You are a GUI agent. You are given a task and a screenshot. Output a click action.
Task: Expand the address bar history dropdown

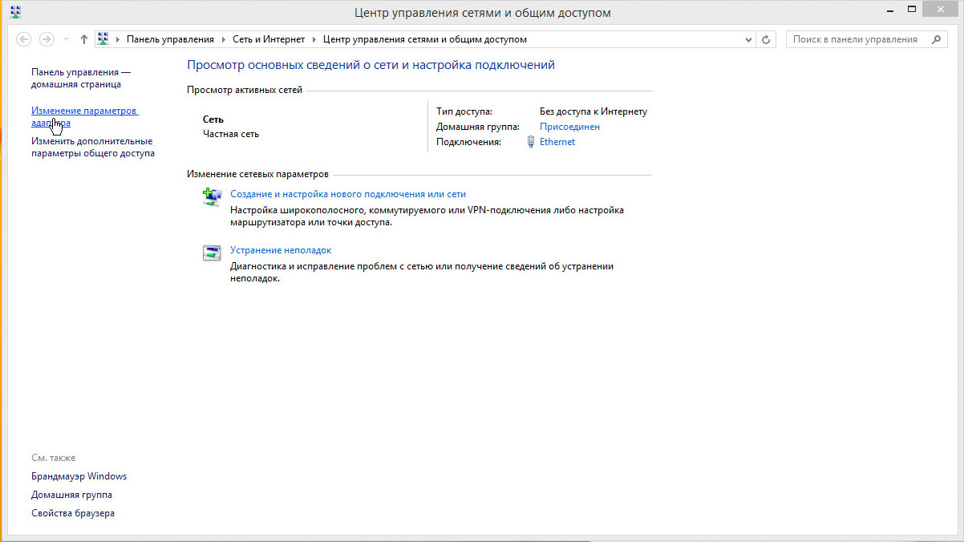coord(749,39)
